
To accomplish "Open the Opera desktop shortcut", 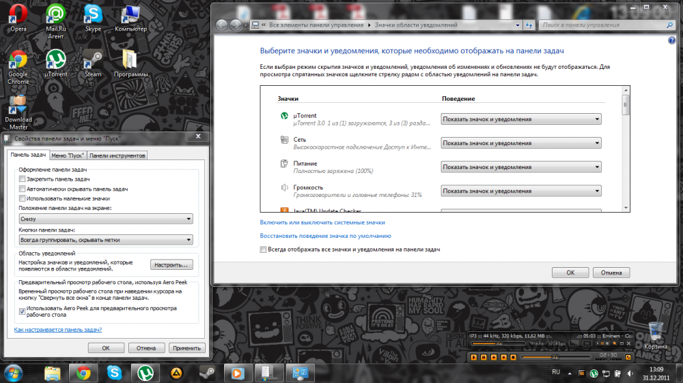I will 18,18.
